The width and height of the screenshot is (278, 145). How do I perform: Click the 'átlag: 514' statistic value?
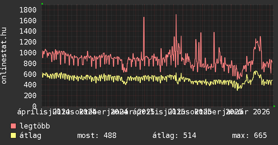[x=174, y=136]
